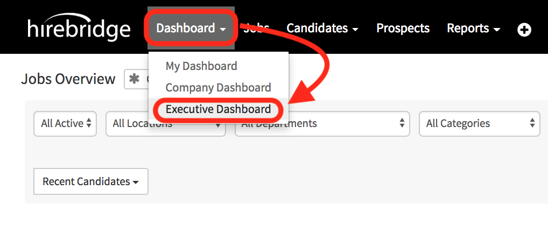
Task: Expand the Reports menu
Action: (x=474, y=28)
